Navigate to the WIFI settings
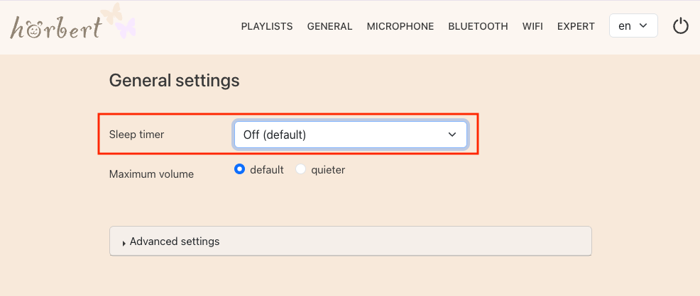The image size is (700, 296). pos(532,26)
